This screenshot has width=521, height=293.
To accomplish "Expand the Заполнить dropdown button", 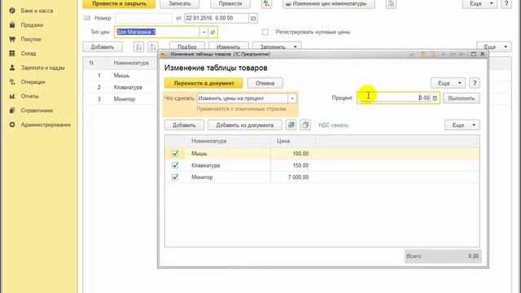I will pos(277,47).
